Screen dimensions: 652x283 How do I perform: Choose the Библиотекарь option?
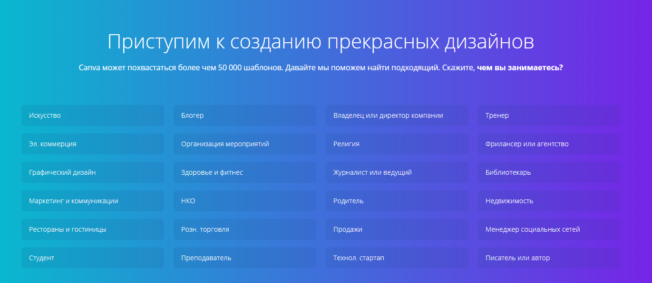(549, 172)
